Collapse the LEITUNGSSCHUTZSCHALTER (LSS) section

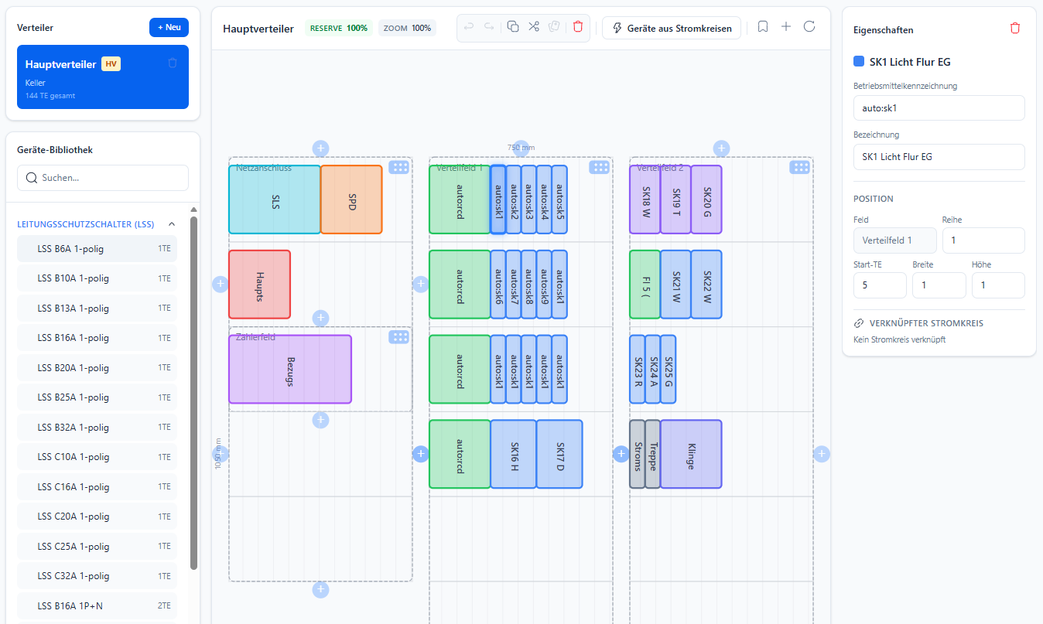tap(172, 223)
